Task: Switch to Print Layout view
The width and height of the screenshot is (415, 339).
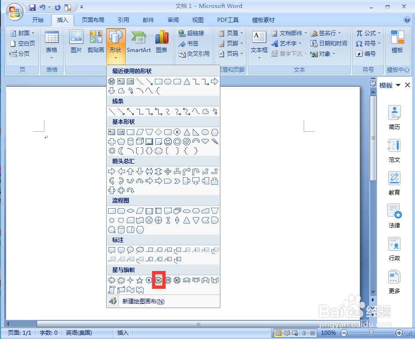Action: [278, 333]
